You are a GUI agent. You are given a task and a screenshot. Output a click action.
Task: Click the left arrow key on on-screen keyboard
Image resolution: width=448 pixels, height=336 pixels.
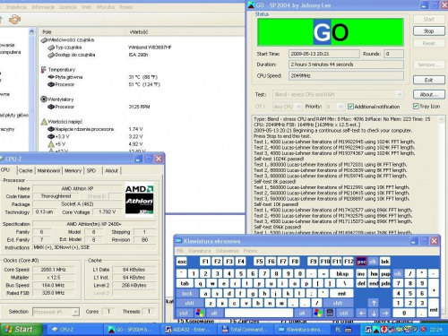362,313
